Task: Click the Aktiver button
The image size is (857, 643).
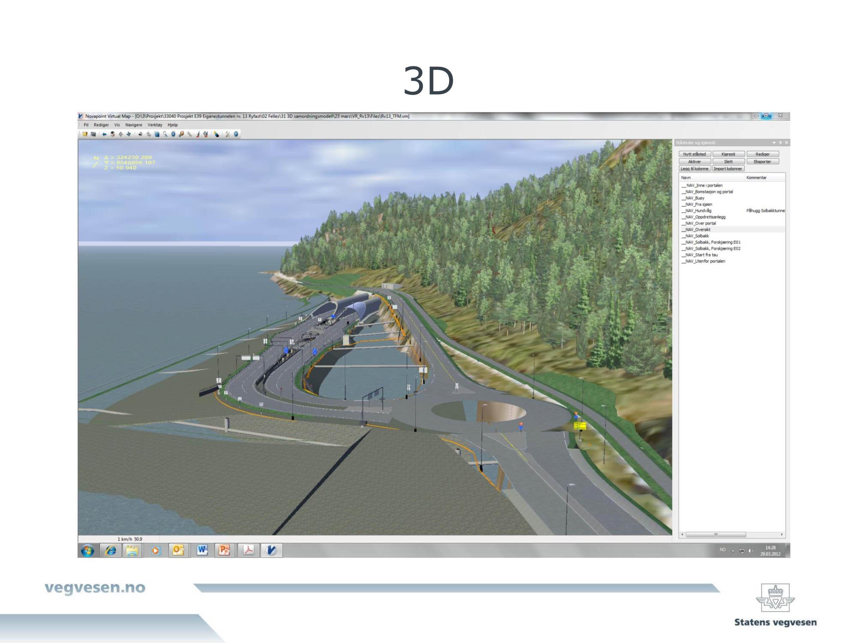Action: [695, 162]
